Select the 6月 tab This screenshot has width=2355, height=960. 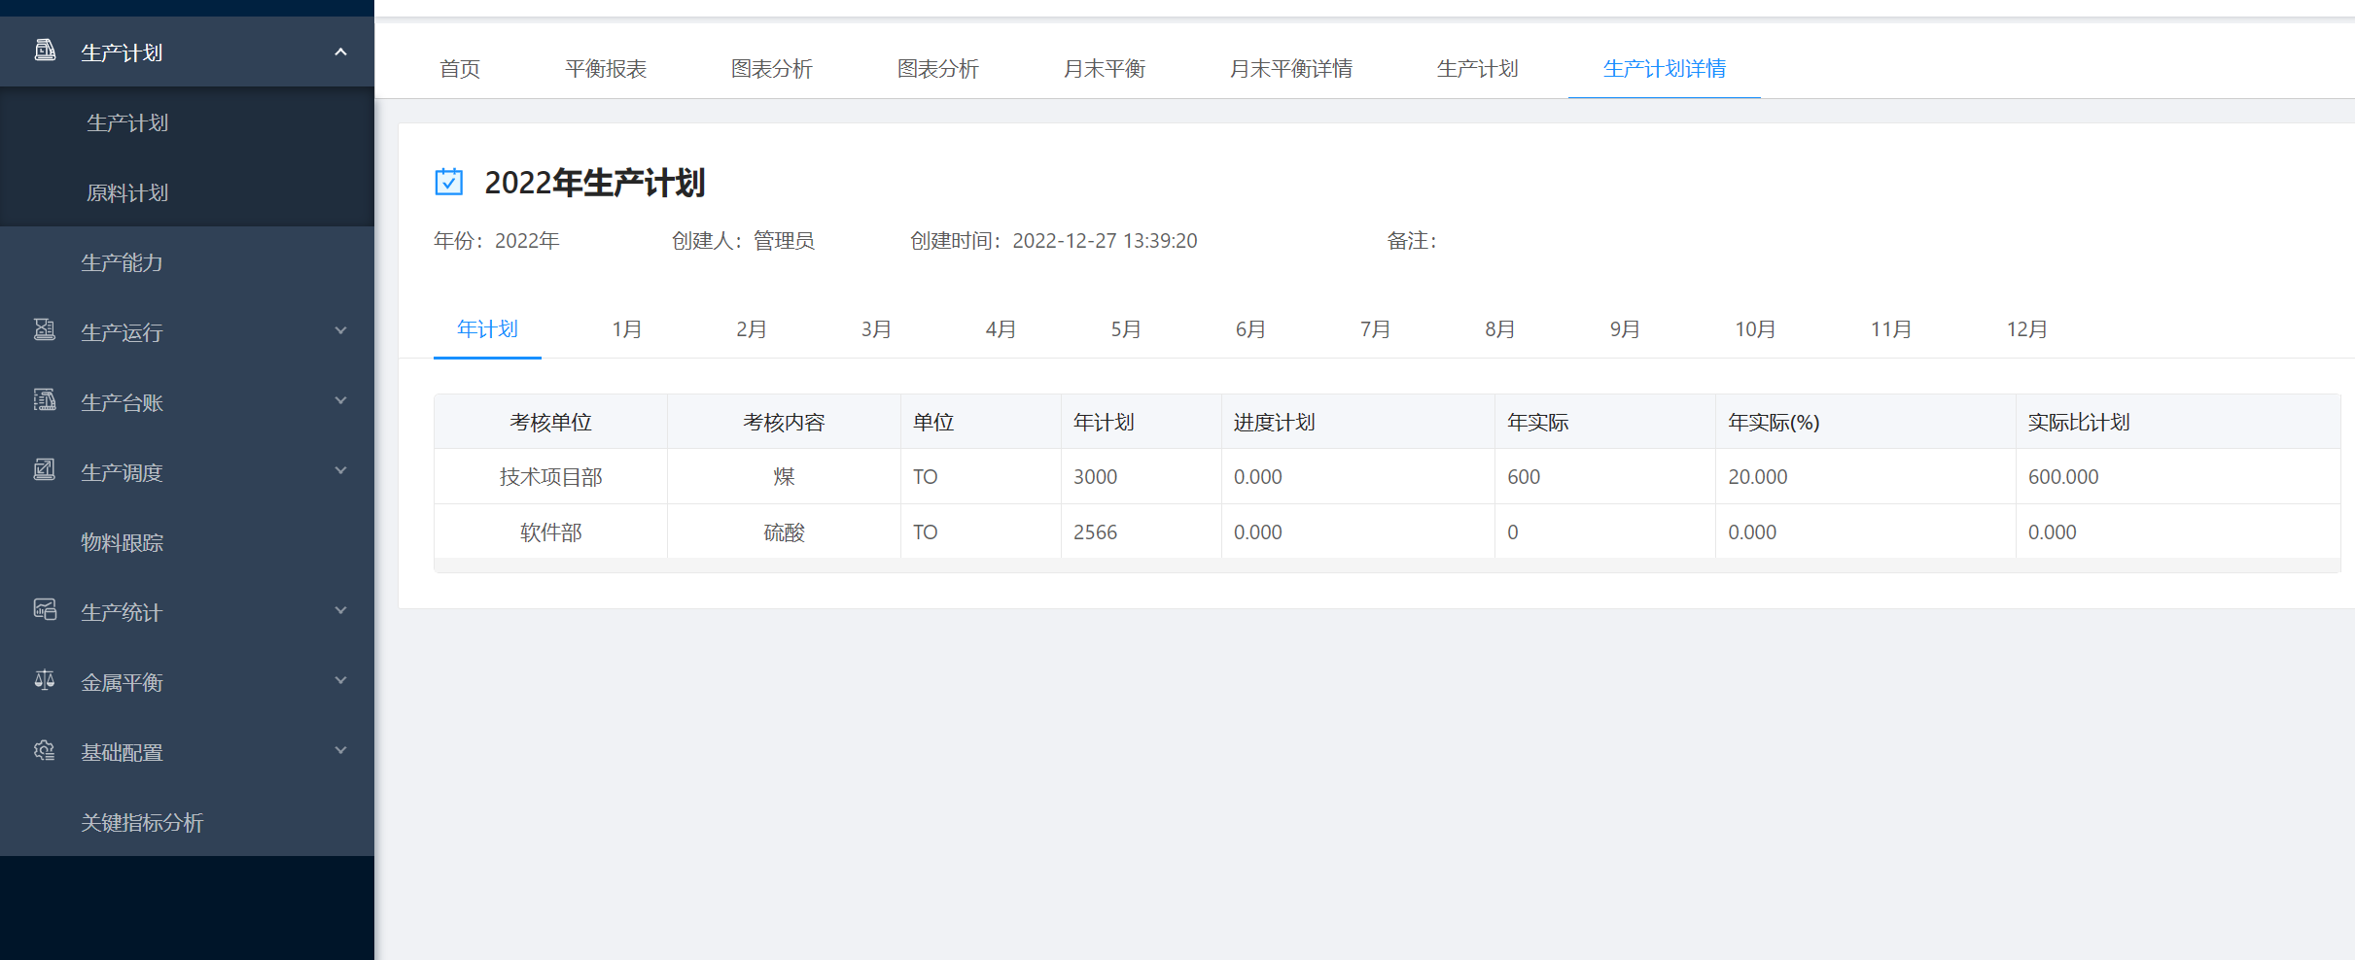tap(1250, 329)
